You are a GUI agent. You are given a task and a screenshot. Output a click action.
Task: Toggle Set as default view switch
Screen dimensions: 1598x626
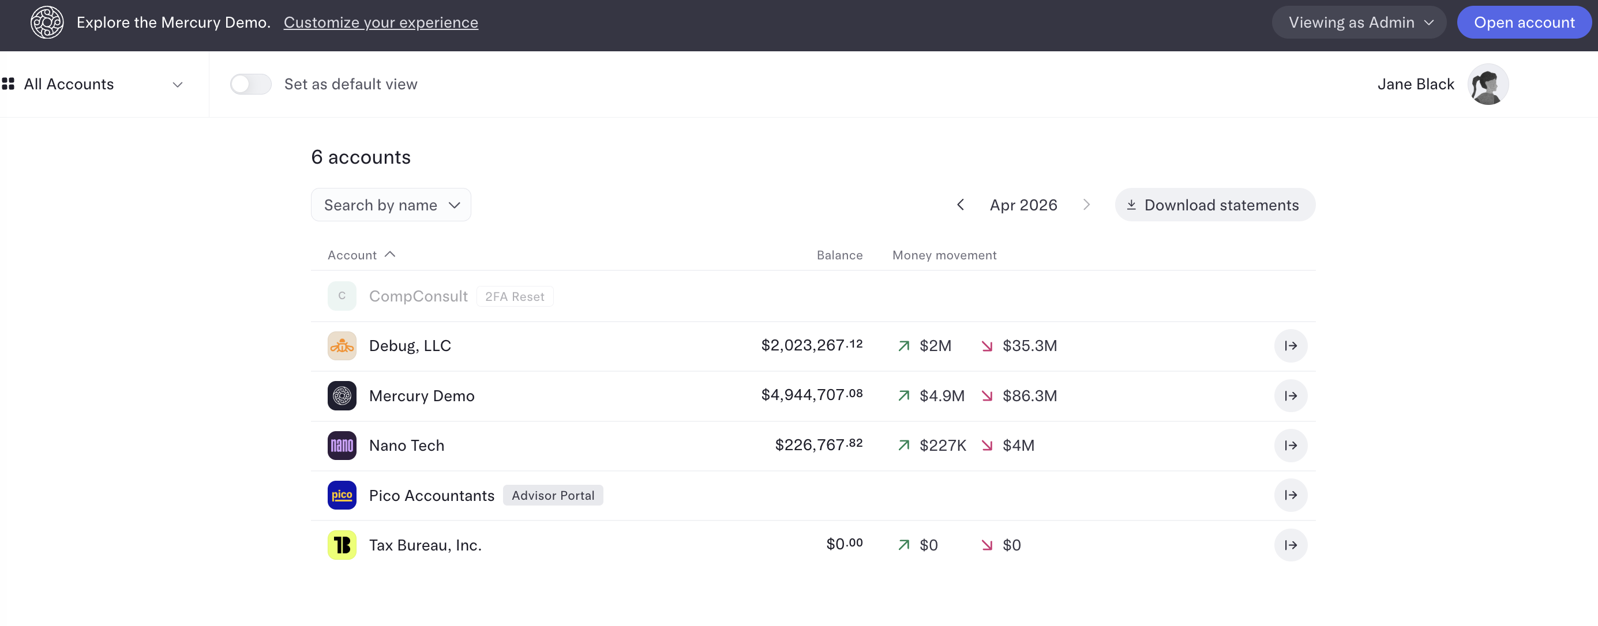click(250, 84)
